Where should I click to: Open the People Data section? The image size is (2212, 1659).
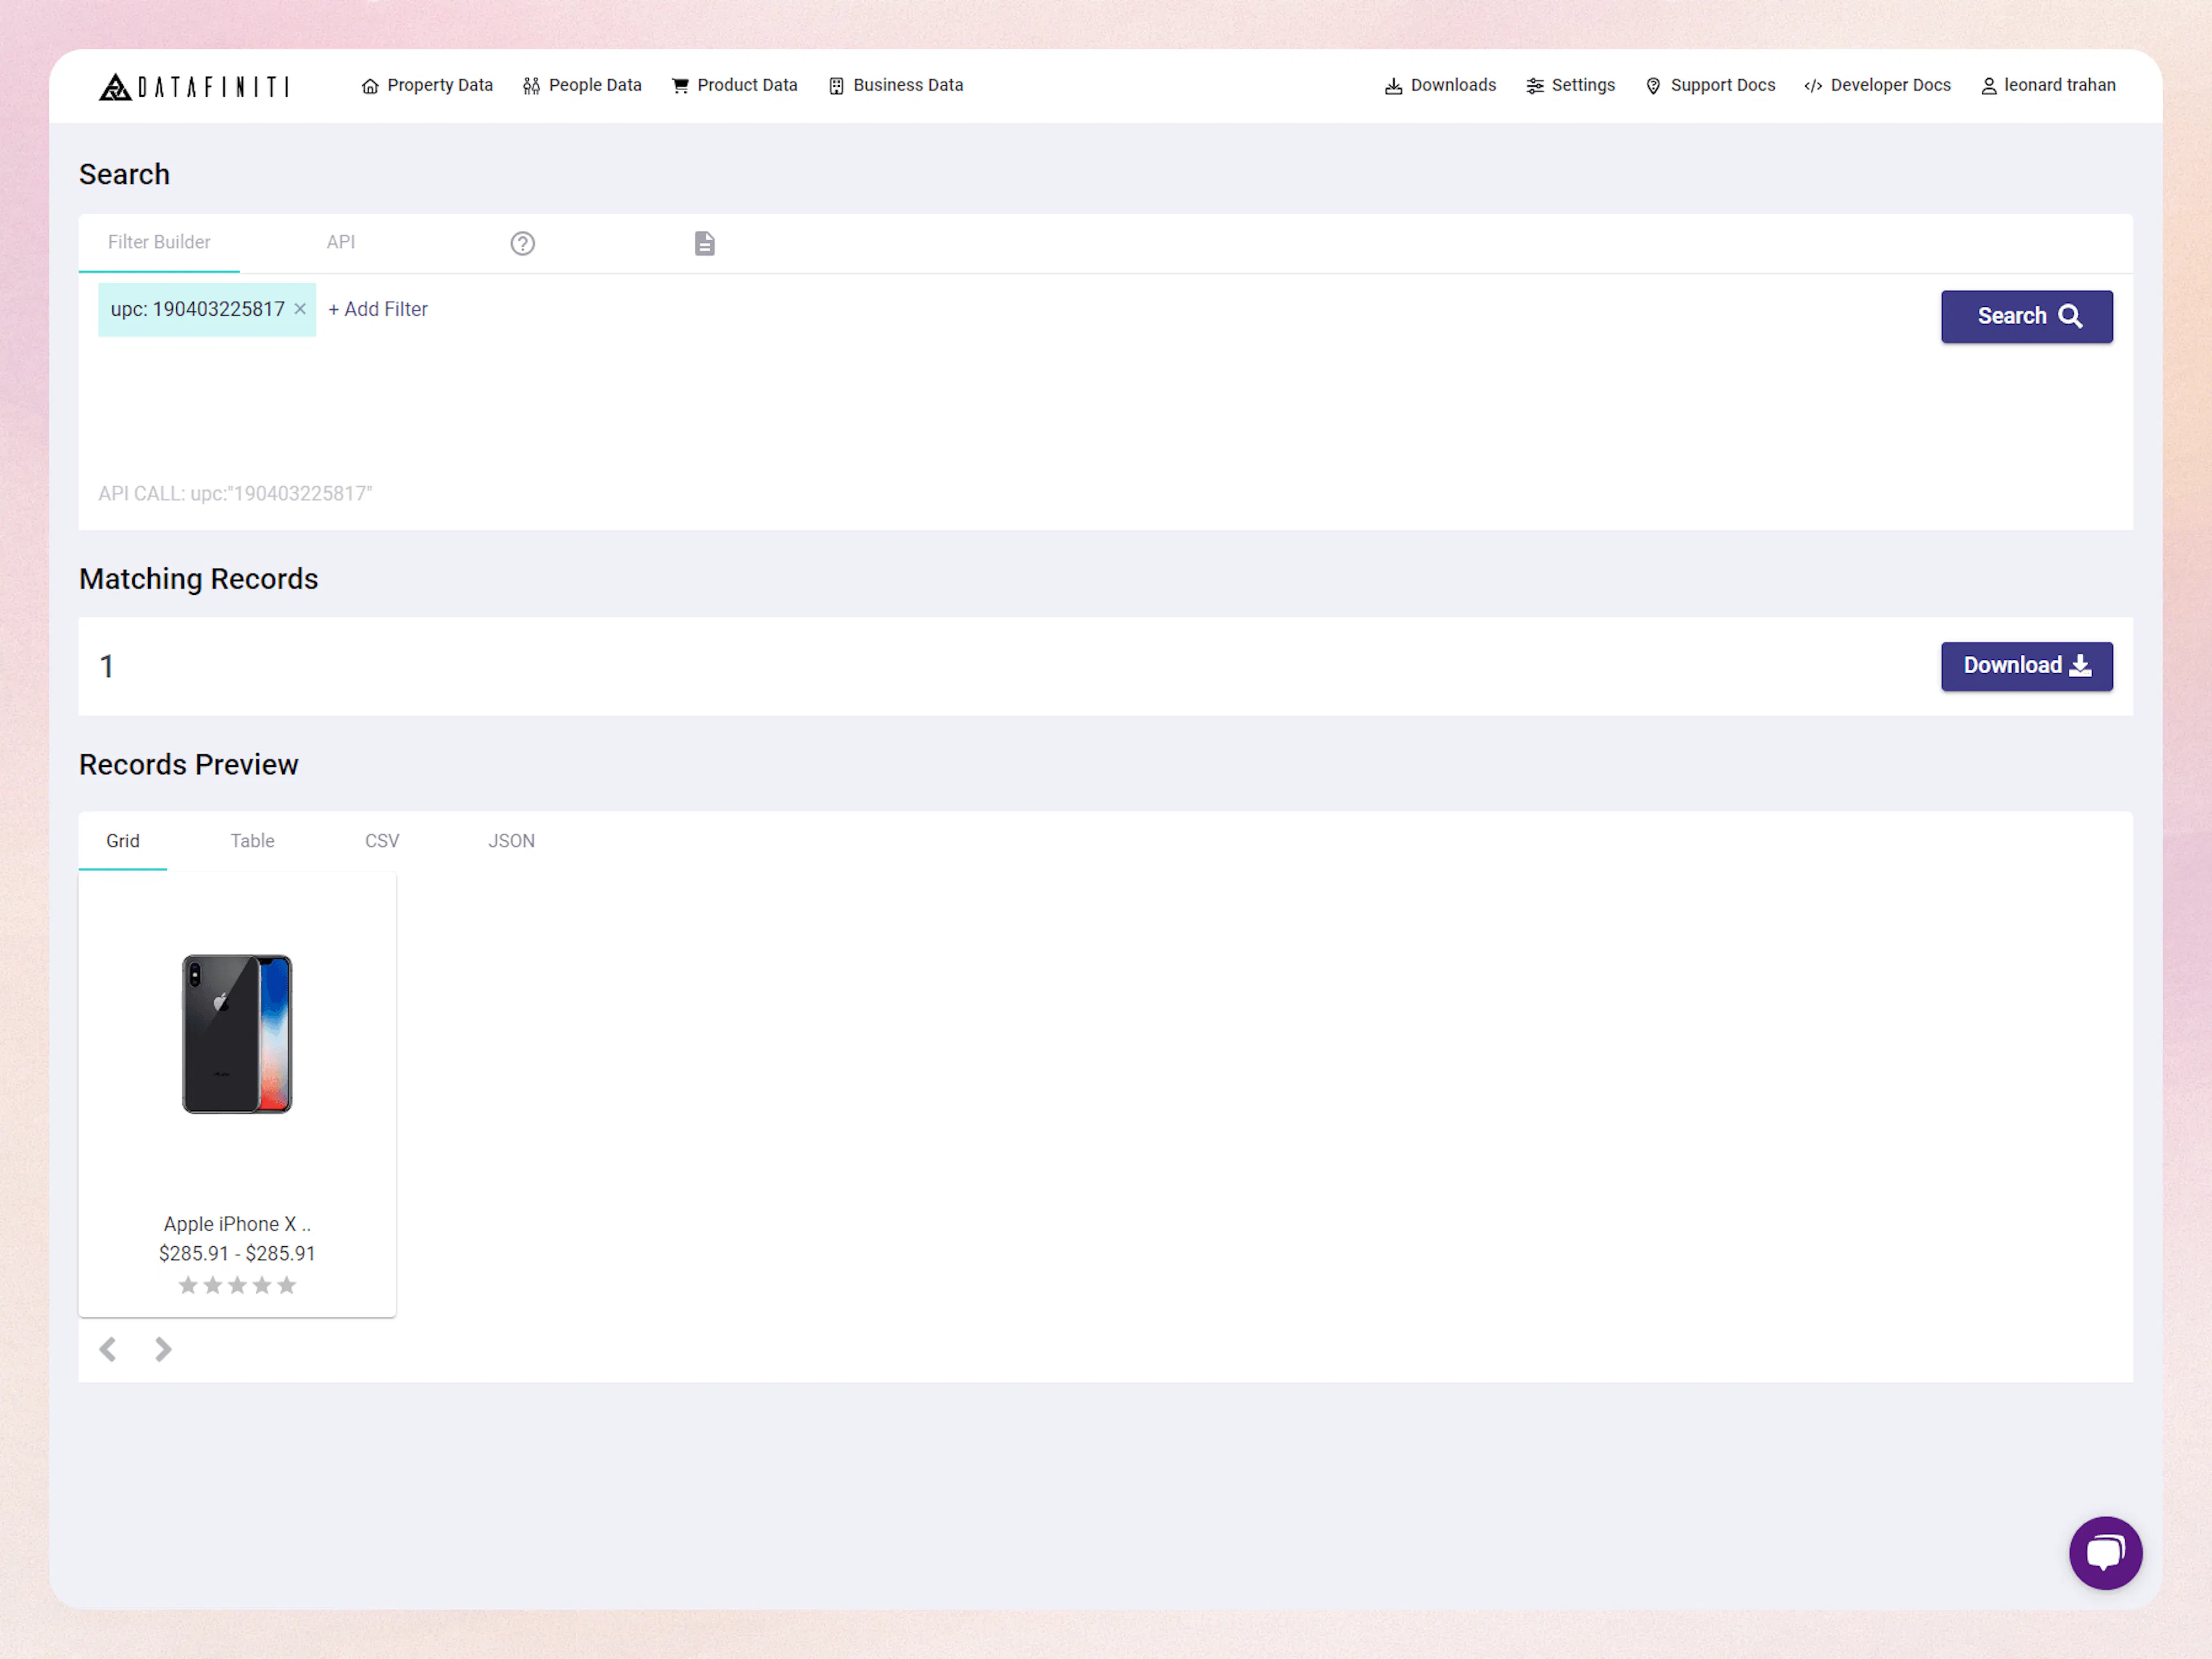582,85
